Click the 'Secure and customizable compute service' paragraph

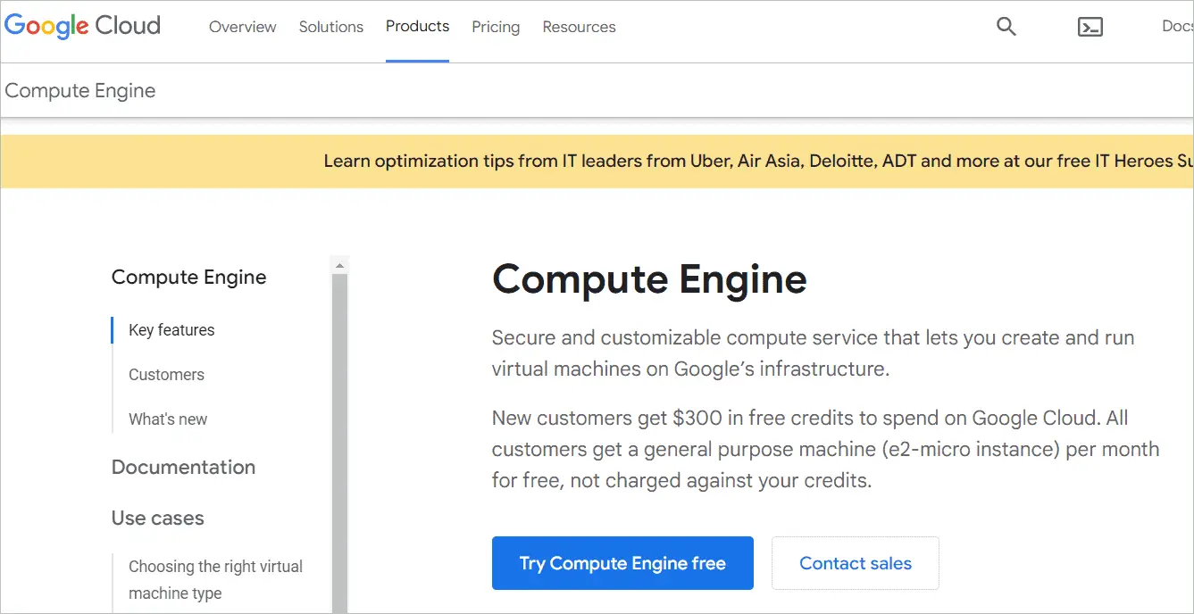(814, 353)
